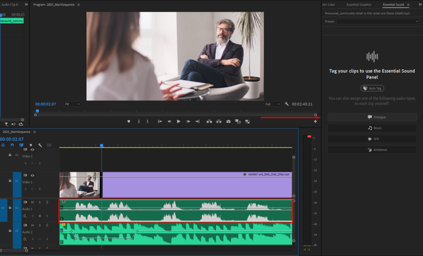Image resolution: width=423 pixels, height=256 pixels.
Task: Solo the Audio 1 track
Action: click(x=40, y=202)
